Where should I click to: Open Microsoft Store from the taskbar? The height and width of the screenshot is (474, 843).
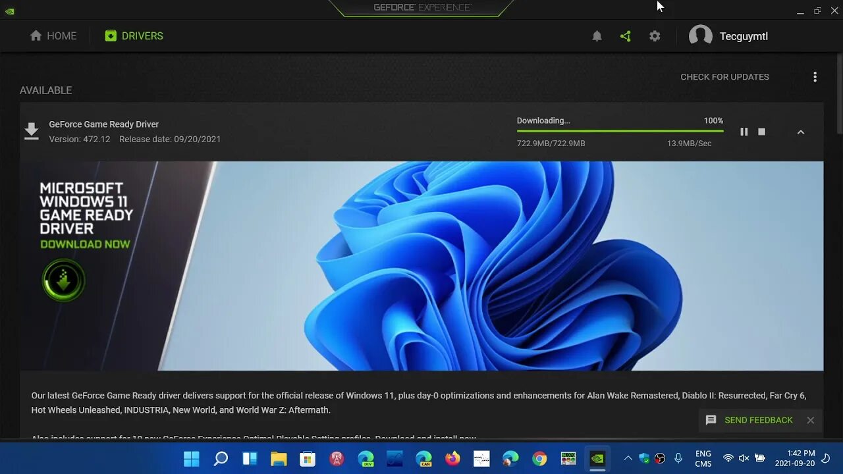point(308,458)
